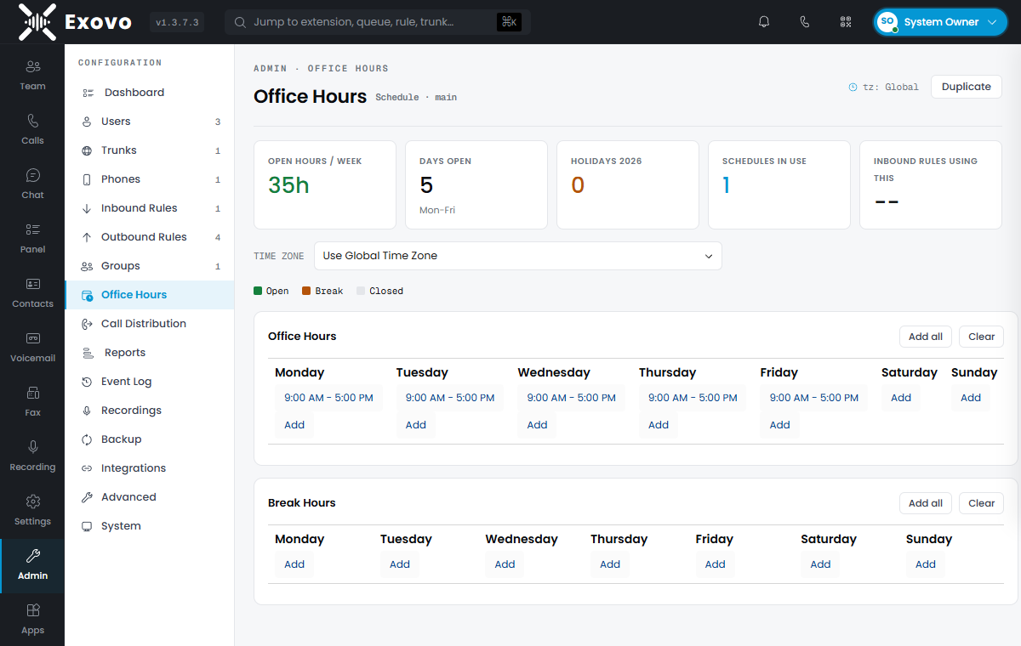Open Advanced in configuration menu
Screen dimensions: 1021x646
pyautogui.click(x=149, y=497)
